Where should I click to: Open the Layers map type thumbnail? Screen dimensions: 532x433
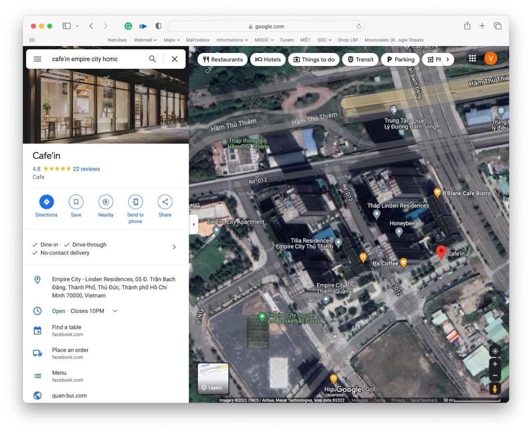point(213,378)
